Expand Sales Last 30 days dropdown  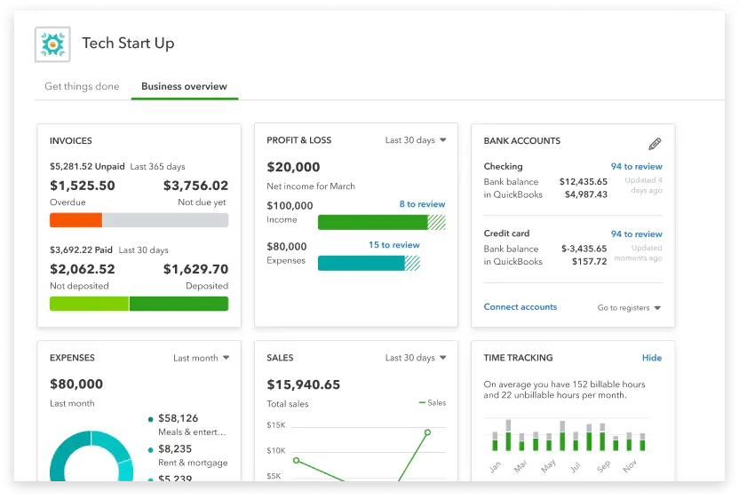416,358
